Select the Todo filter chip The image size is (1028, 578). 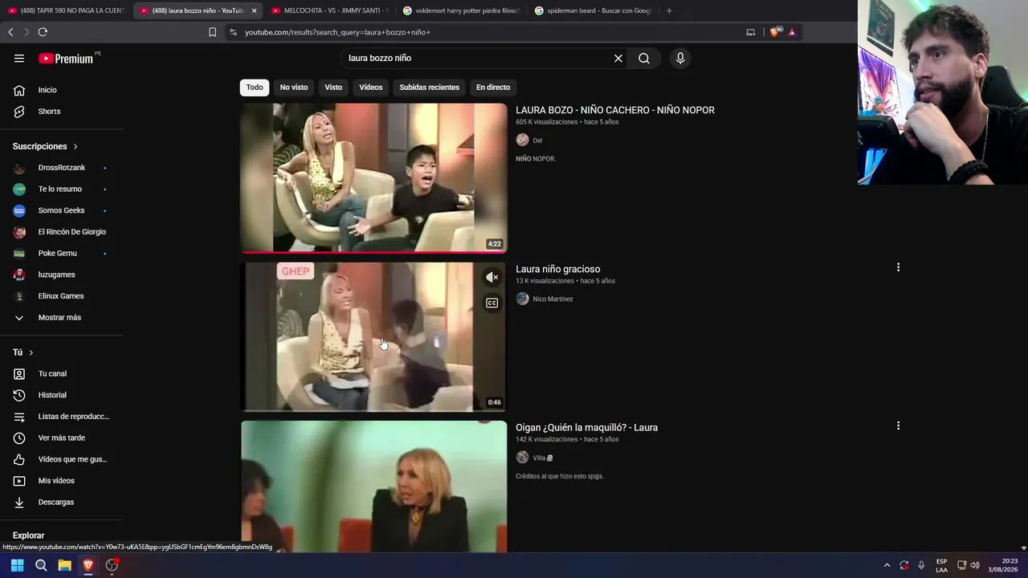point(255,88)
